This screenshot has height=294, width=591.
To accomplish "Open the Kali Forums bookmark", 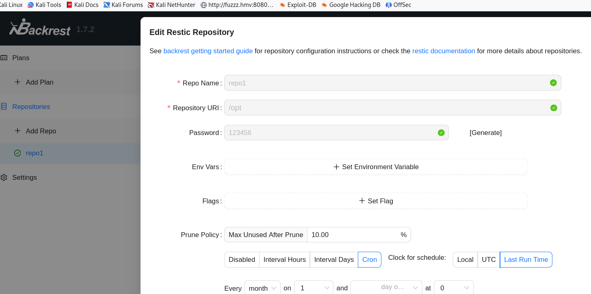I will [x=123, y=5].
